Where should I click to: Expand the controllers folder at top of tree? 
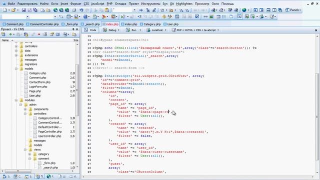(16, 46)
